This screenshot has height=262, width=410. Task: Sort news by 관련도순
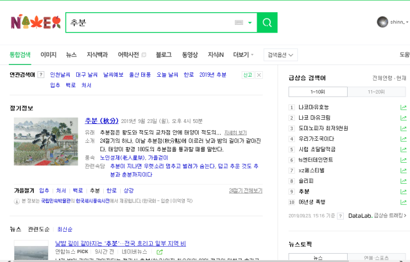(x=39, y=229)
